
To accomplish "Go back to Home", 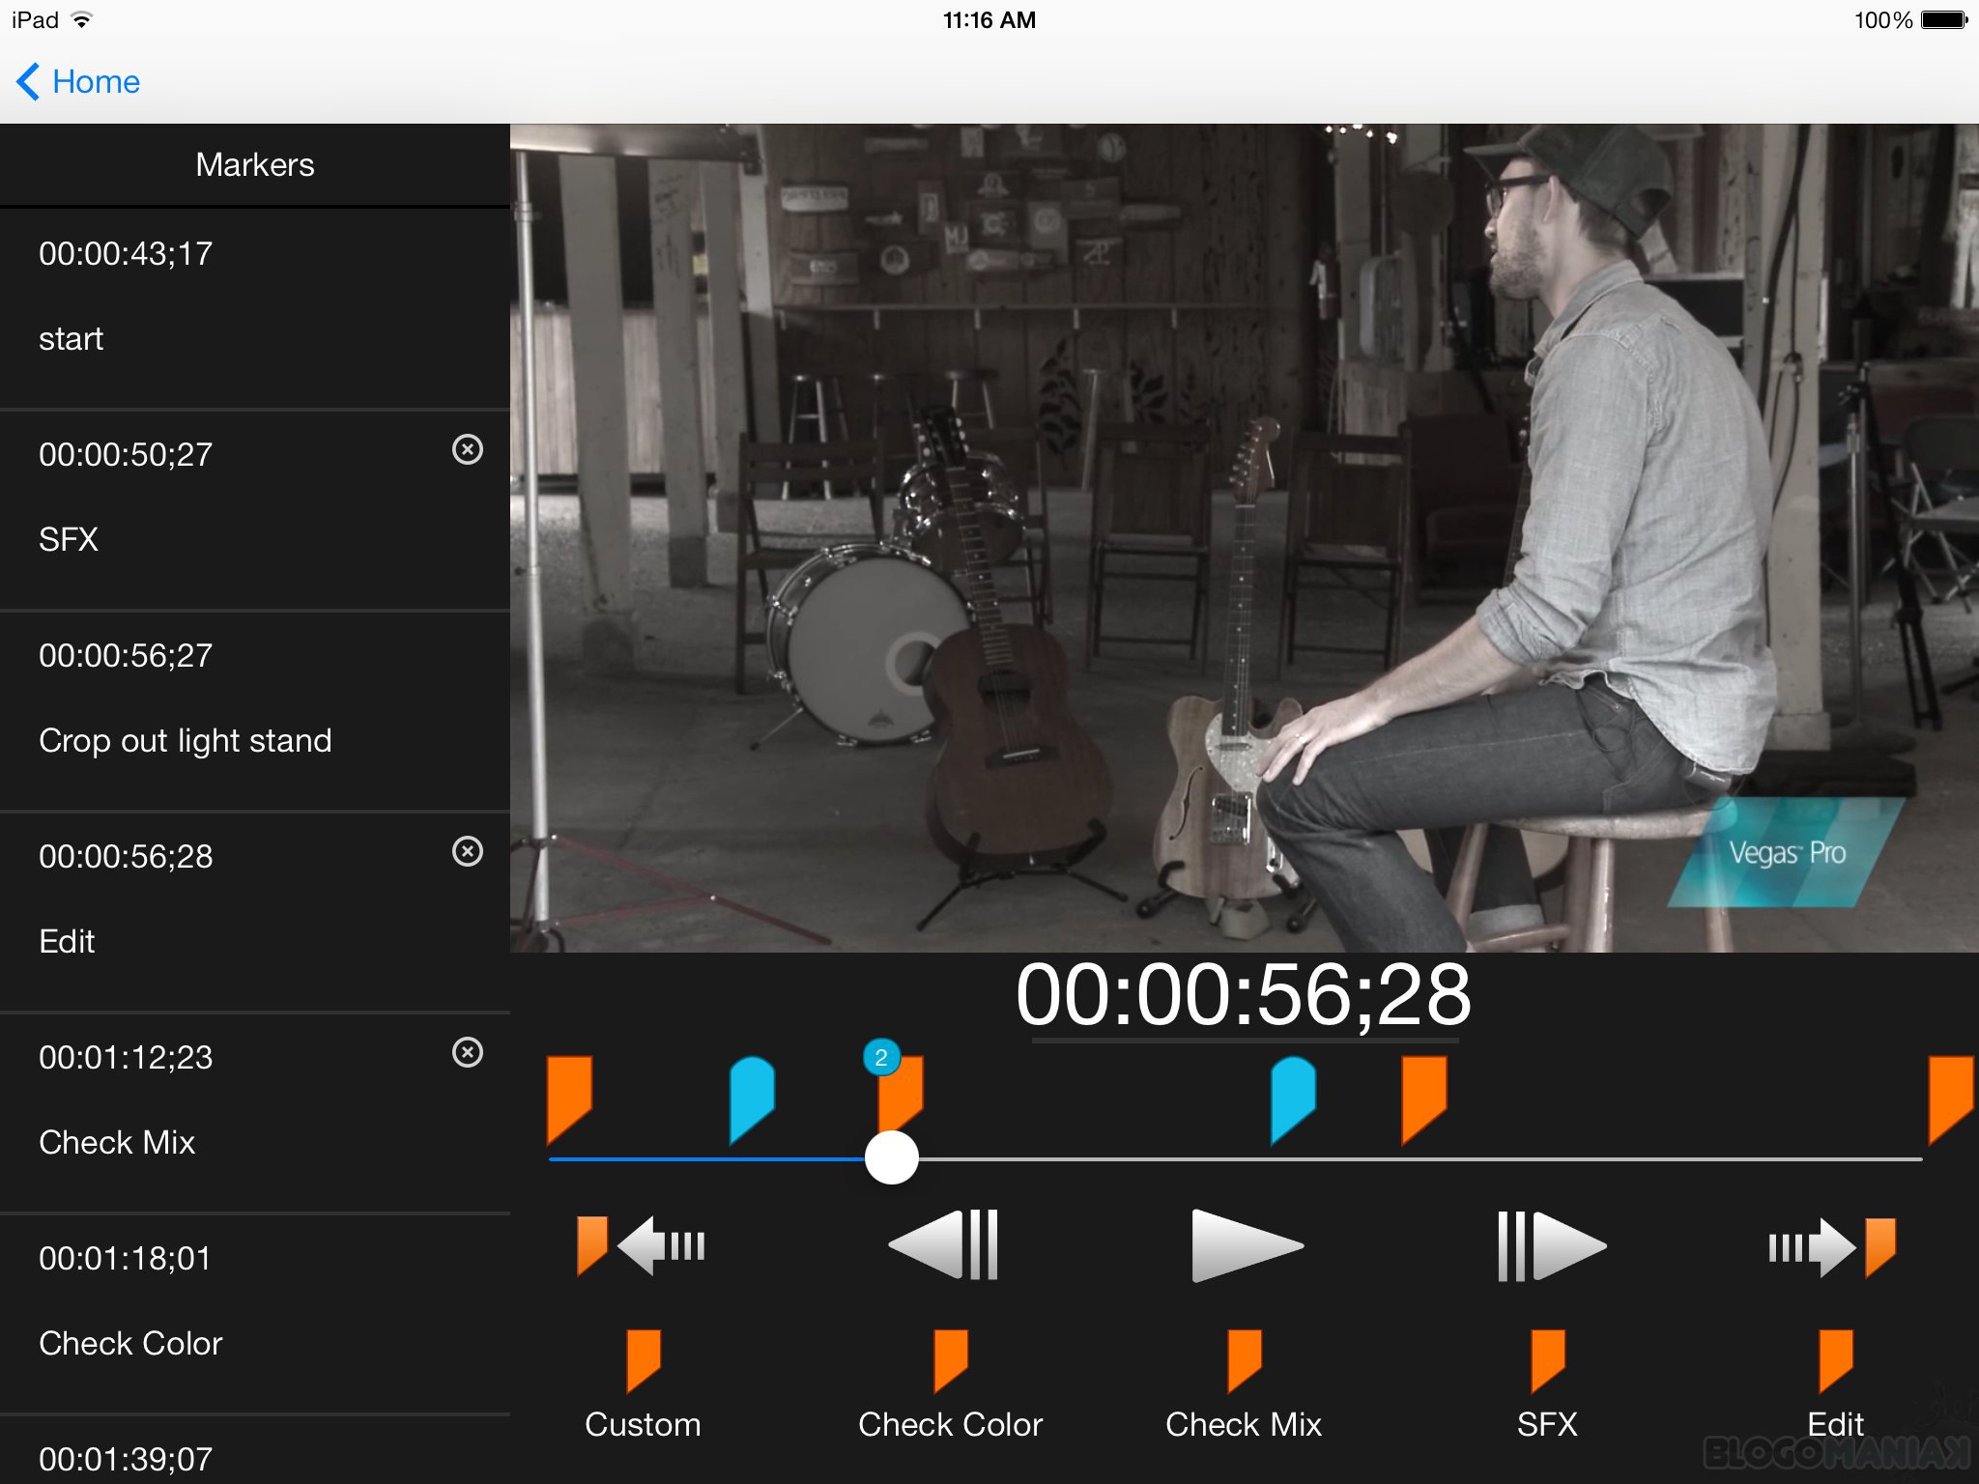I will click(78, 82).
